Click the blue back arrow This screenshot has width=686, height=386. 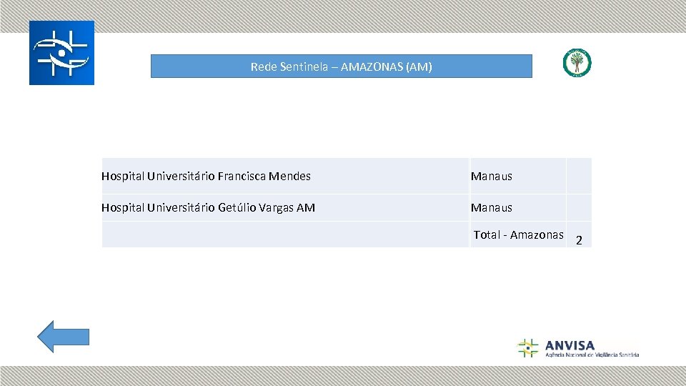[x=63, y=337]
